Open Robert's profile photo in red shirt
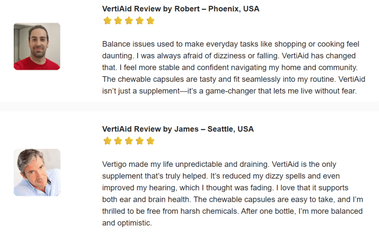Viewport: 379px width, 233px height. (x=37, y=46)
